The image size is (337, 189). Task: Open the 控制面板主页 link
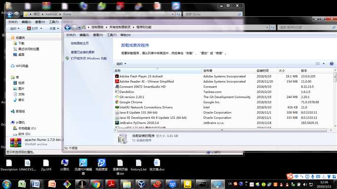pyautogui.click(x=80, y=43)
